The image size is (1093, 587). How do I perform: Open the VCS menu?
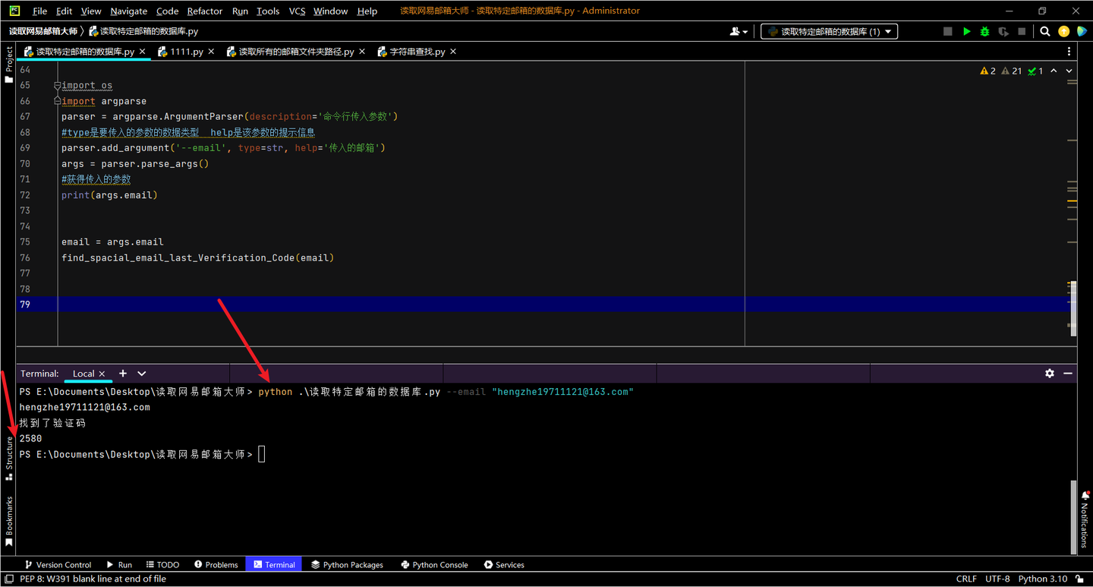click(x=297, y=11)
